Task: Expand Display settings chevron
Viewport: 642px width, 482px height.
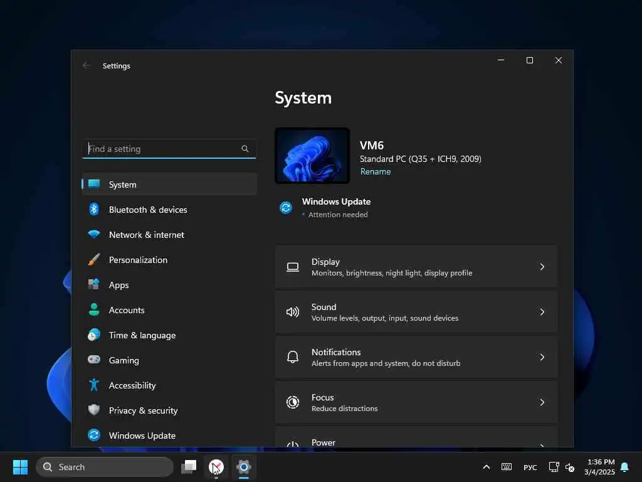Action: point(542,267)
